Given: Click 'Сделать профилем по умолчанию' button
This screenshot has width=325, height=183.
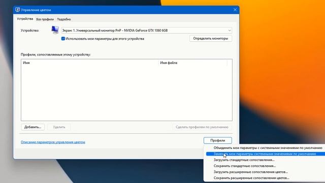Looking at the screenshot, I should (202, 127).
